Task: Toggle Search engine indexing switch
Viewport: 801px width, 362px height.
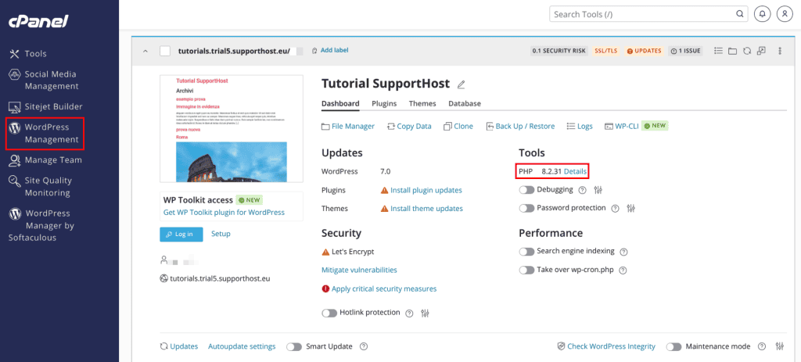Action: [526, 252]
